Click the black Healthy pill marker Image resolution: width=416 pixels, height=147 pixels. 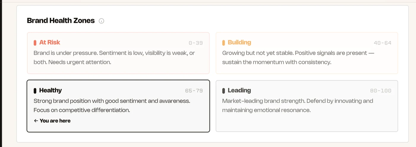[x=35, y=91]
